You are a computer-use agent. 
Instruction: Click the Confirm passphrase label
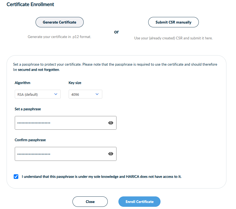click(x=30, y=140)
